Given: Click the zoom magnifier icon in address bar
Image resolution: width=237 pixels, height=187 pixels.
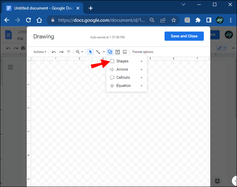Looking at the screenshot, I should pyautogui.click(x=152, y=20).
